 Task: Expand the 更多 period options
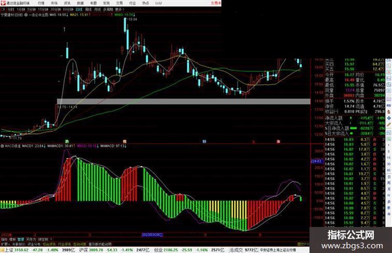tap(119, 9)
